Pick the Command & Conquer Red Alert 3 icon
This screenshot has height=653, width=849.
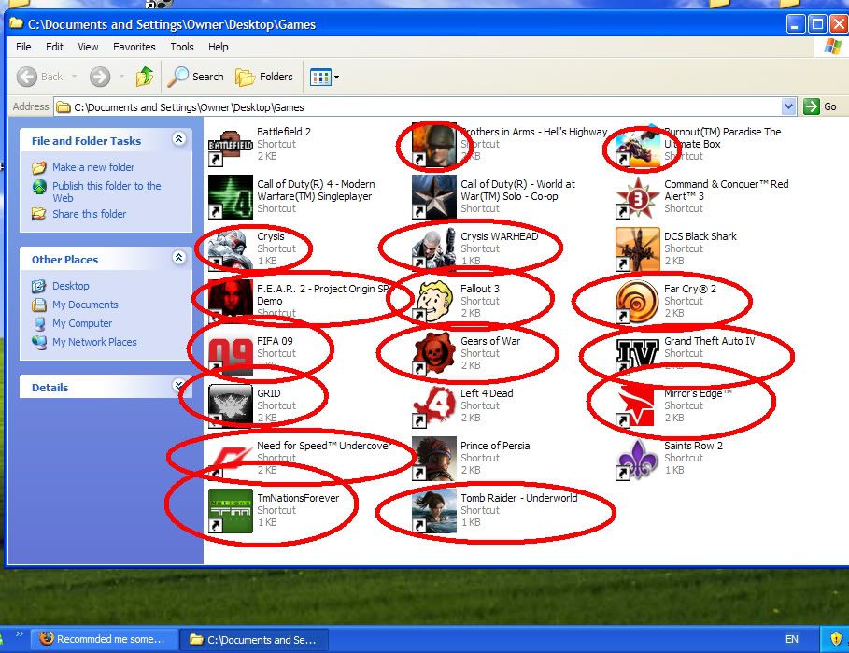click(x=638, y=196)
